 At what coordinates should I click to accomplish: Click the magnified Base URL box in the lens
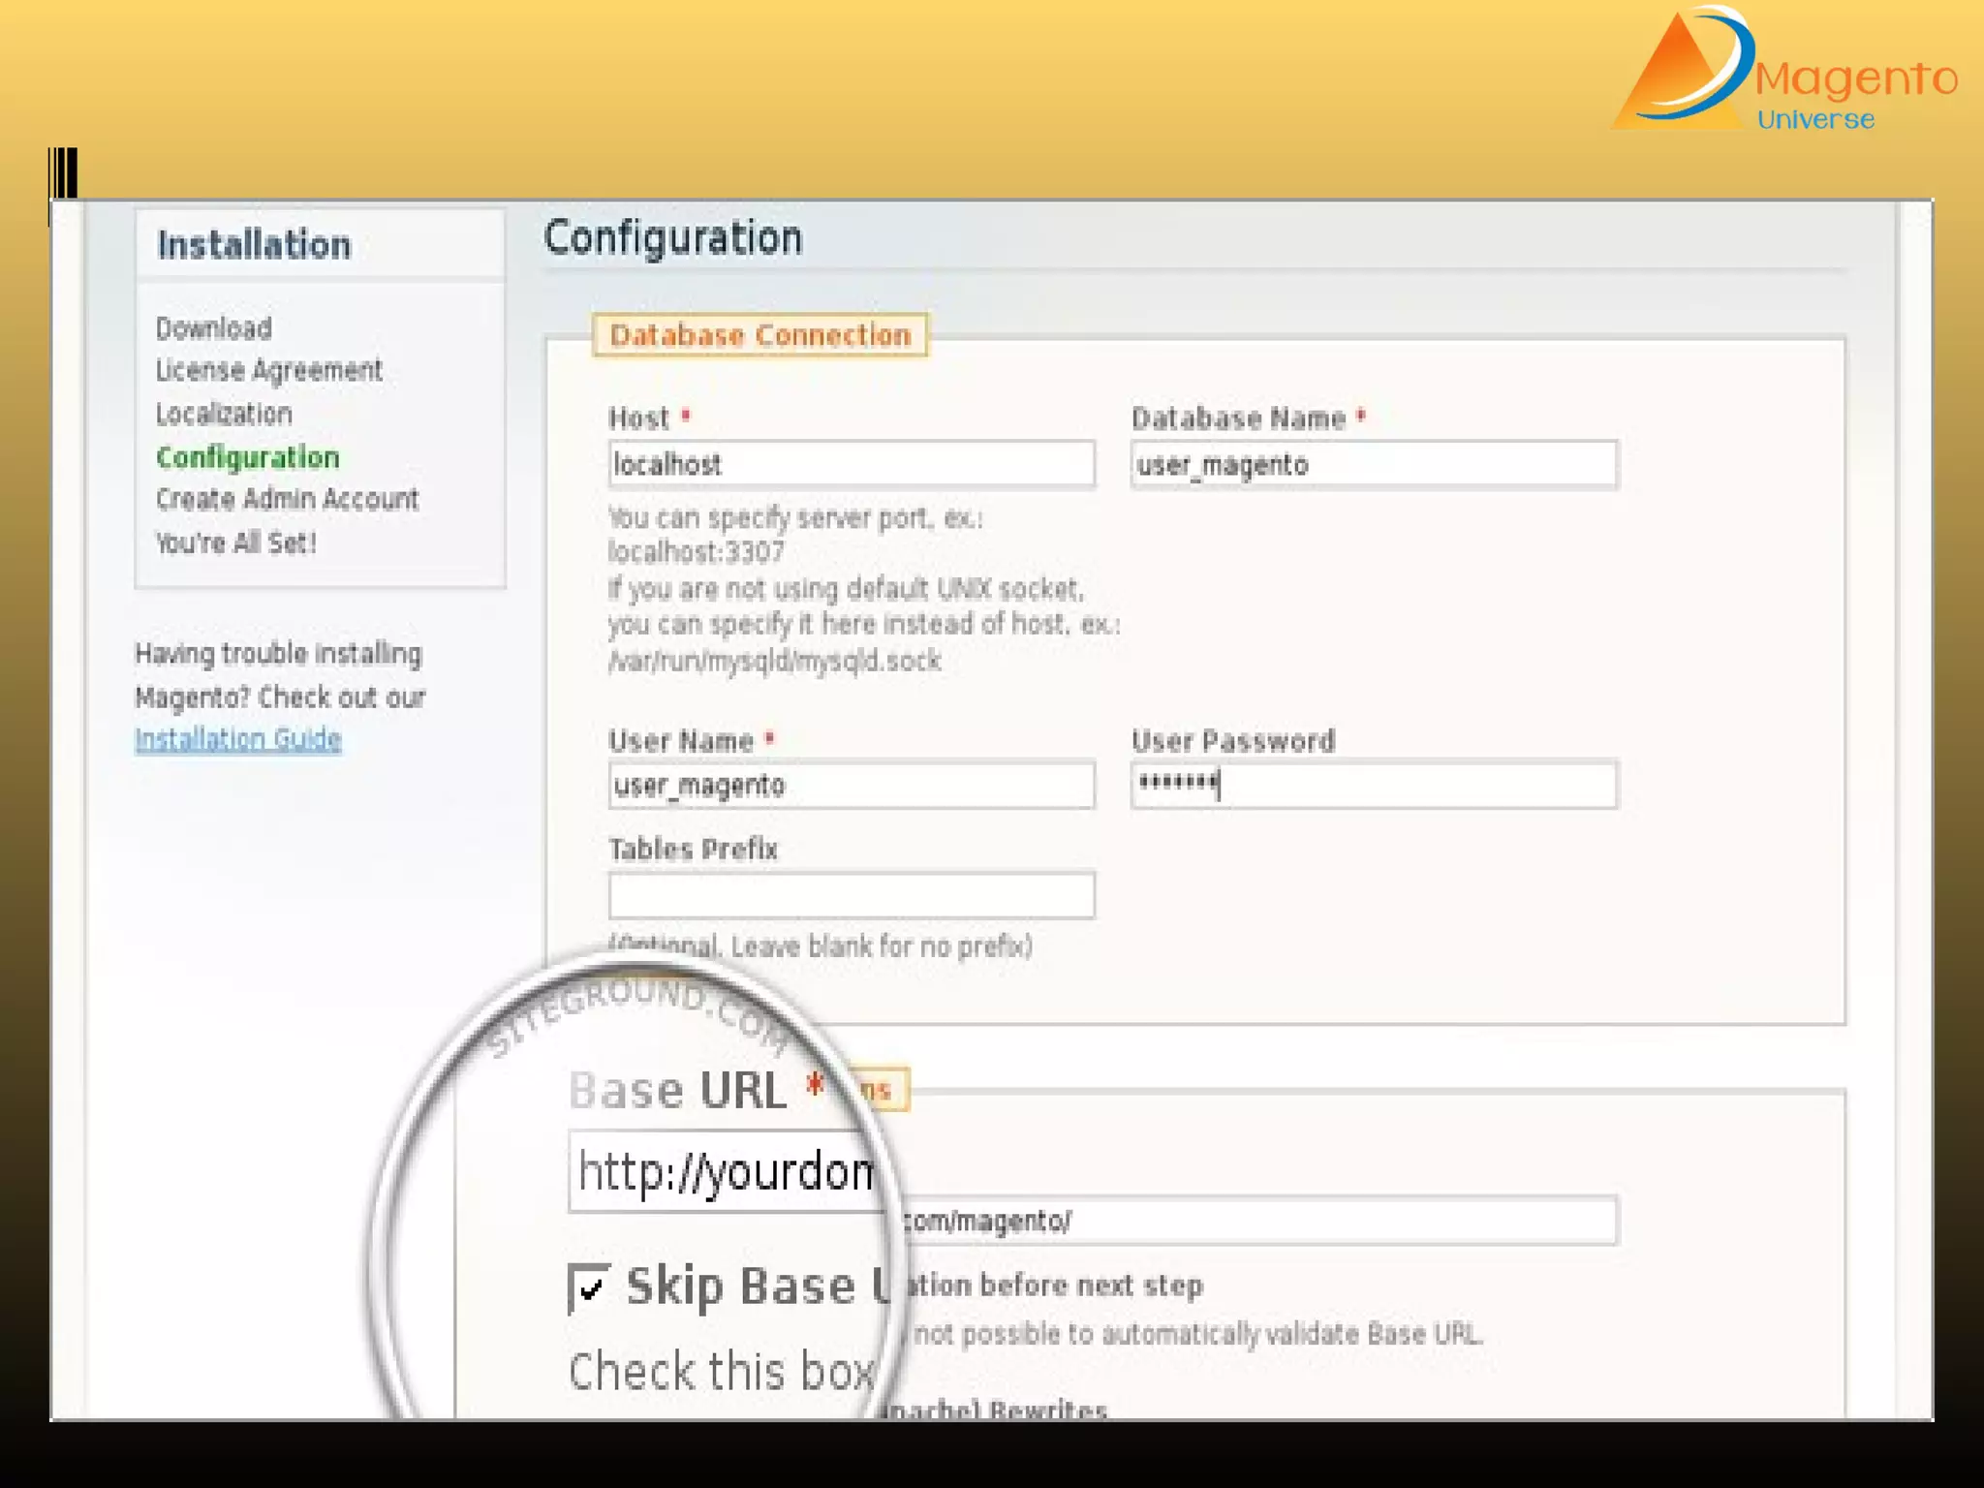pos(725,1172)
